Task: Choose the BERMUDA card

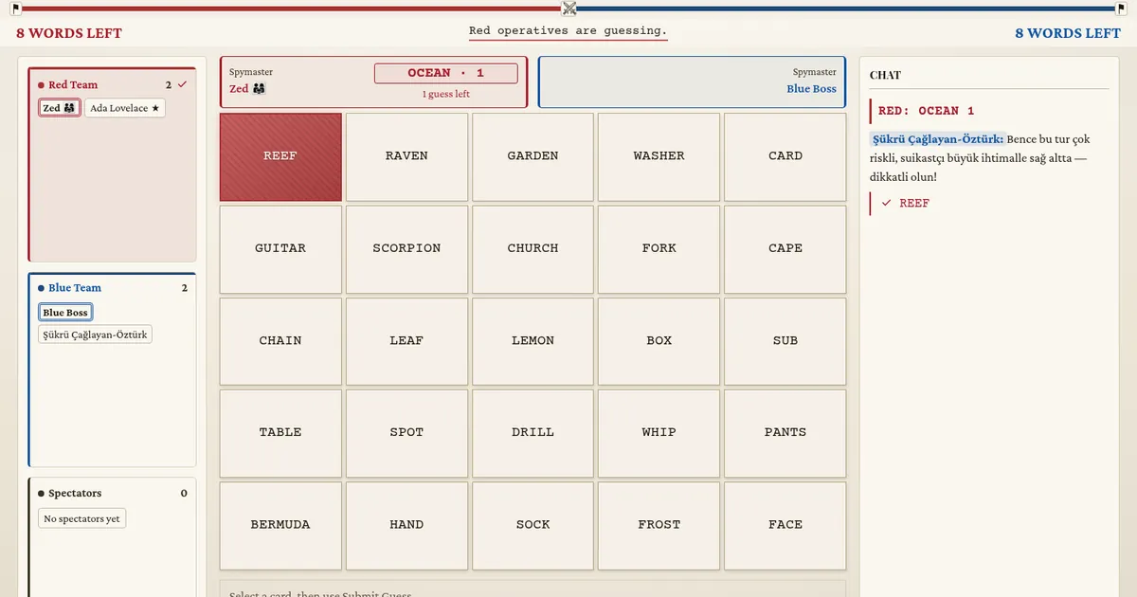Action: pyautogui.click(x=280, y=525)
